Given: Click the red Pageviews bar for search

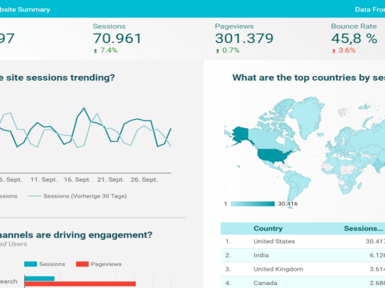Looking at the screenshot, I should pyautogui.click(x=80, y=284).
